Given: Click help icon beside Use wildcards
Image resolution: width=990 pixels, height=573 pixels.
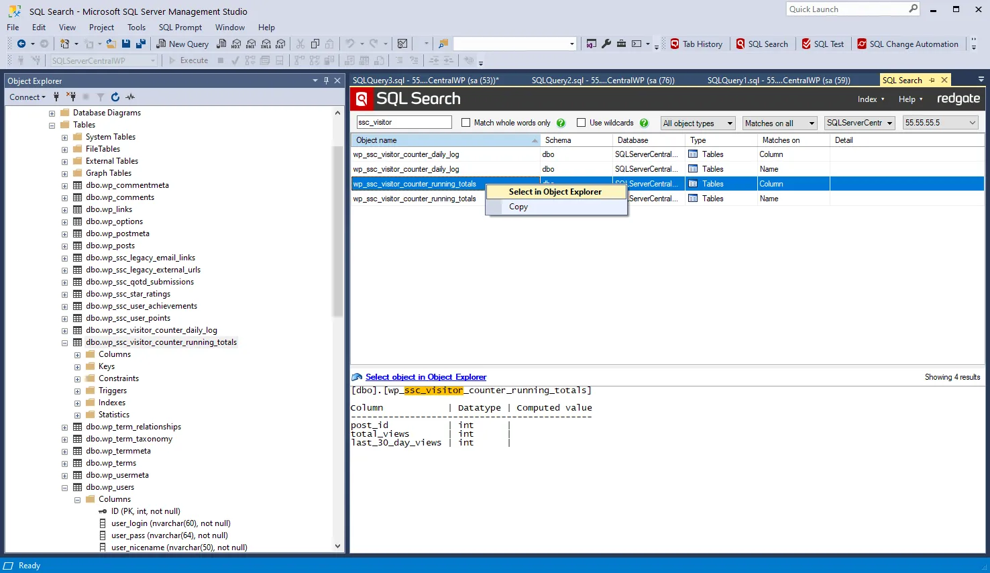Looking at the screenshot, I should pos(644,123).
